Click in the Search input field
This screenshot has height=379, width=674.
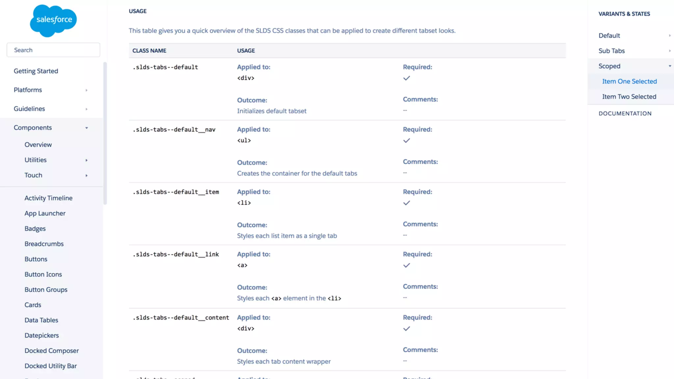[x=53, y=50]
